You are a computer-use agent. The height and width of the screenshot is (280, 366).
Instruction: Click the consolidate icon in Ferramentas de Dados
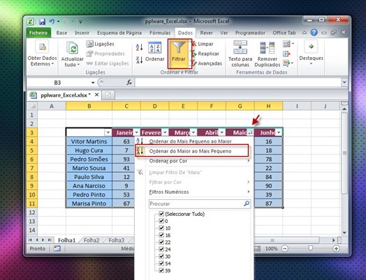286,54
